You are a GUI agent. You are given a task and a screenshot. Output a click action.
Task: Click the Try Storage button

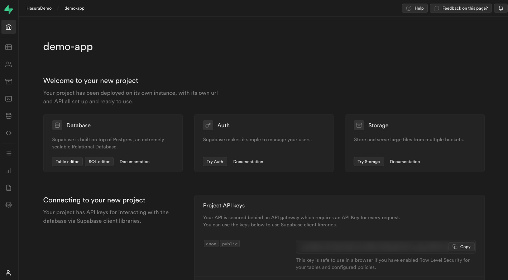coord(369,161)
